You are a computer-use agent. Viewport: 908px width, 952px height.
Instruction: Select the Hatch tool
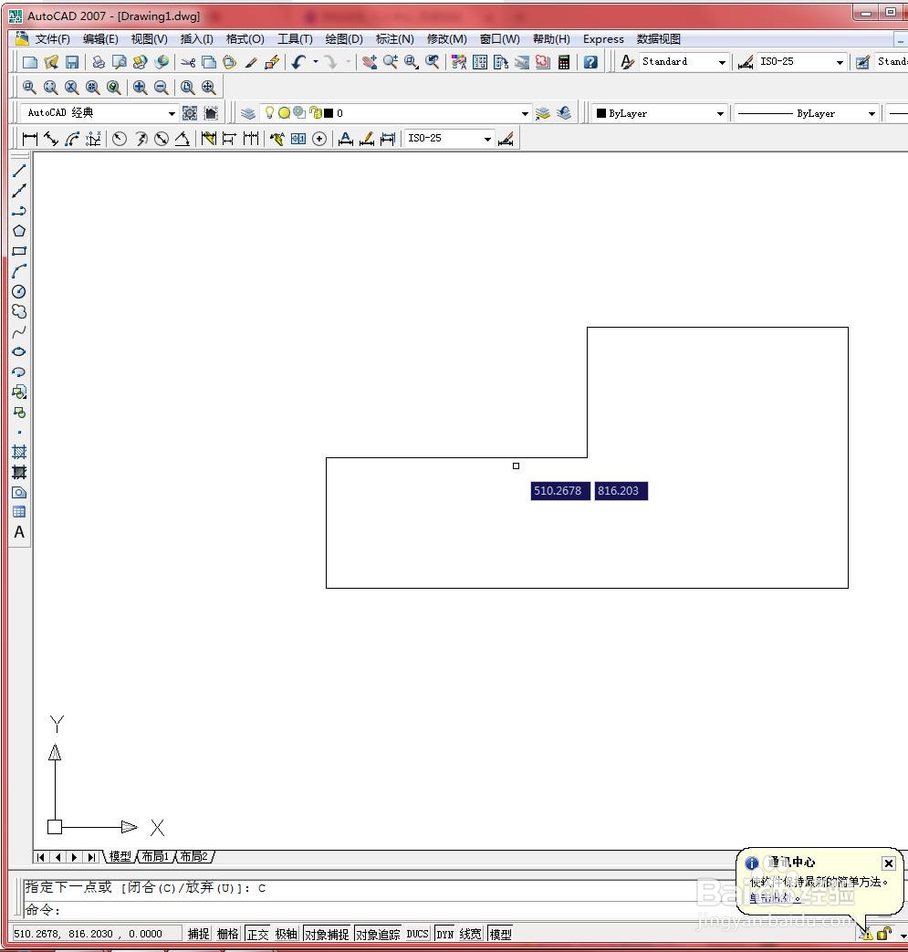pyautogui.click(x=19, y=452)
